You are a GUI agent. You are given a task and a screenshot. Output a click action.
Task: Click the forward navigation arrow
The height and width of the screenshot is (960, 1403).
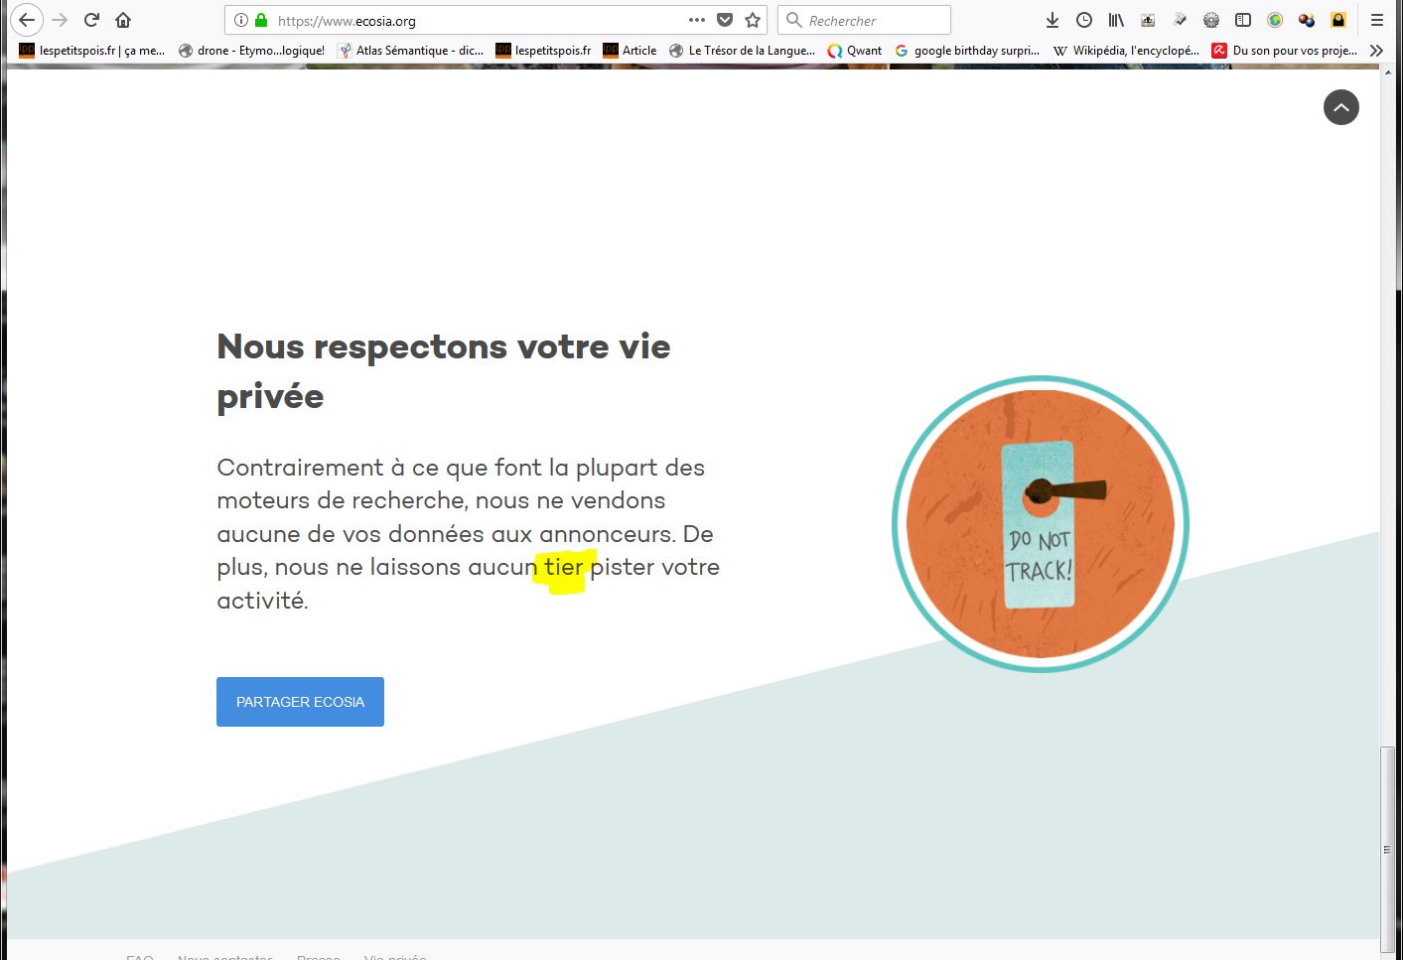pos(60,20)
